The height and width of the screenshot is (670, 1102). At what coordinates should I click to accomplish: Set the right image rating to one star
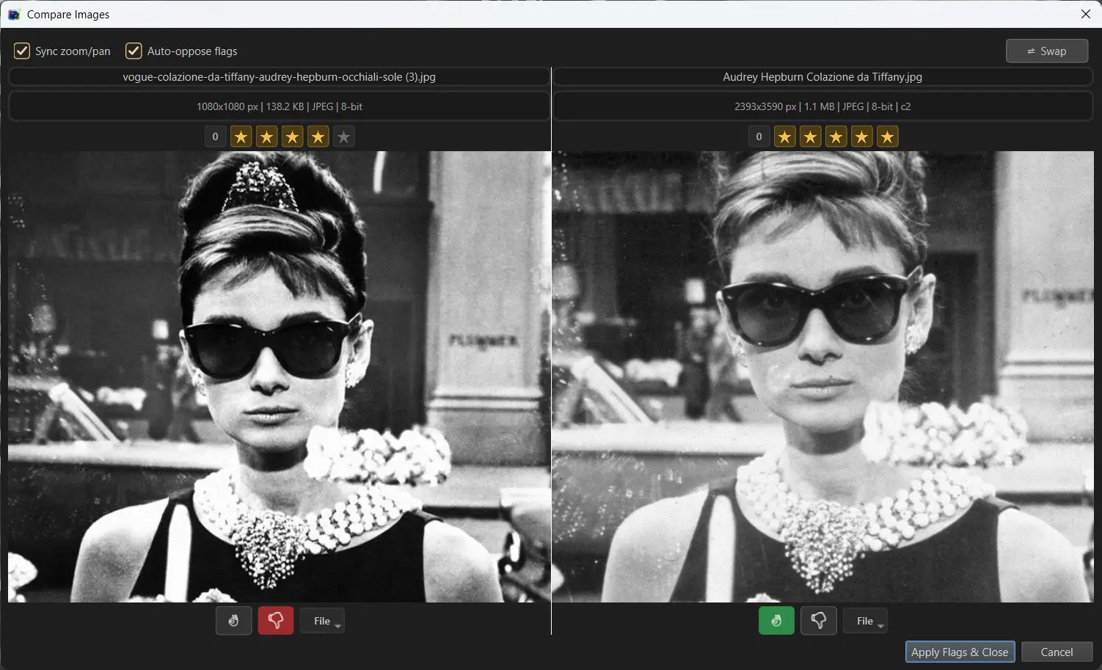tap(785, 136)
